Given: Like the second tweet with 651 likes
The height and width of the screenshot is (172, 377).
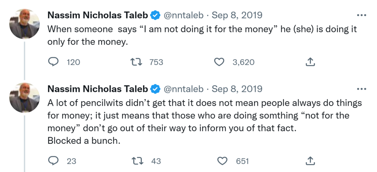Looking at the screenshot, I should pyautogui.click(x=222, y=161).
